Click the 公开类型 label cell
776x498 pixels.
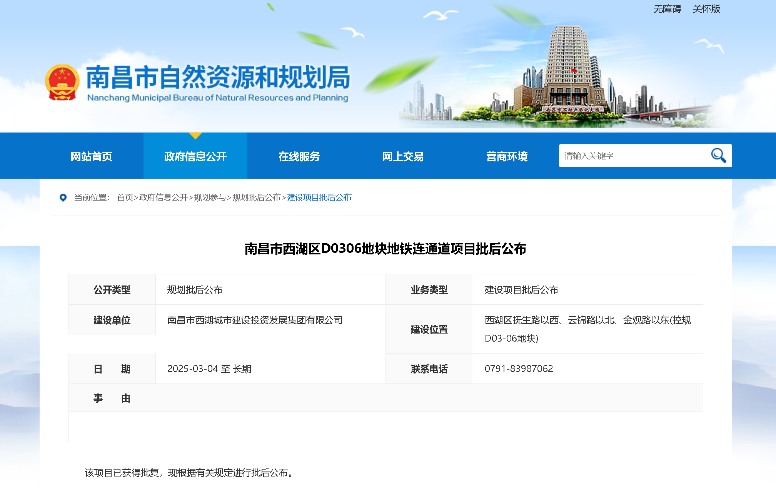coord(112,290)
